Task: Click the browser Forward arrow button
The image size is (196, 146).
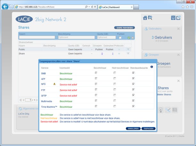Action: tap(12, 7)
